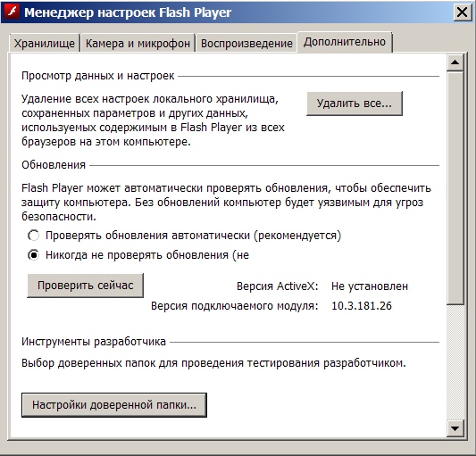Click the Обновления section heading
The image size is (476, 456).
point(54,165)
